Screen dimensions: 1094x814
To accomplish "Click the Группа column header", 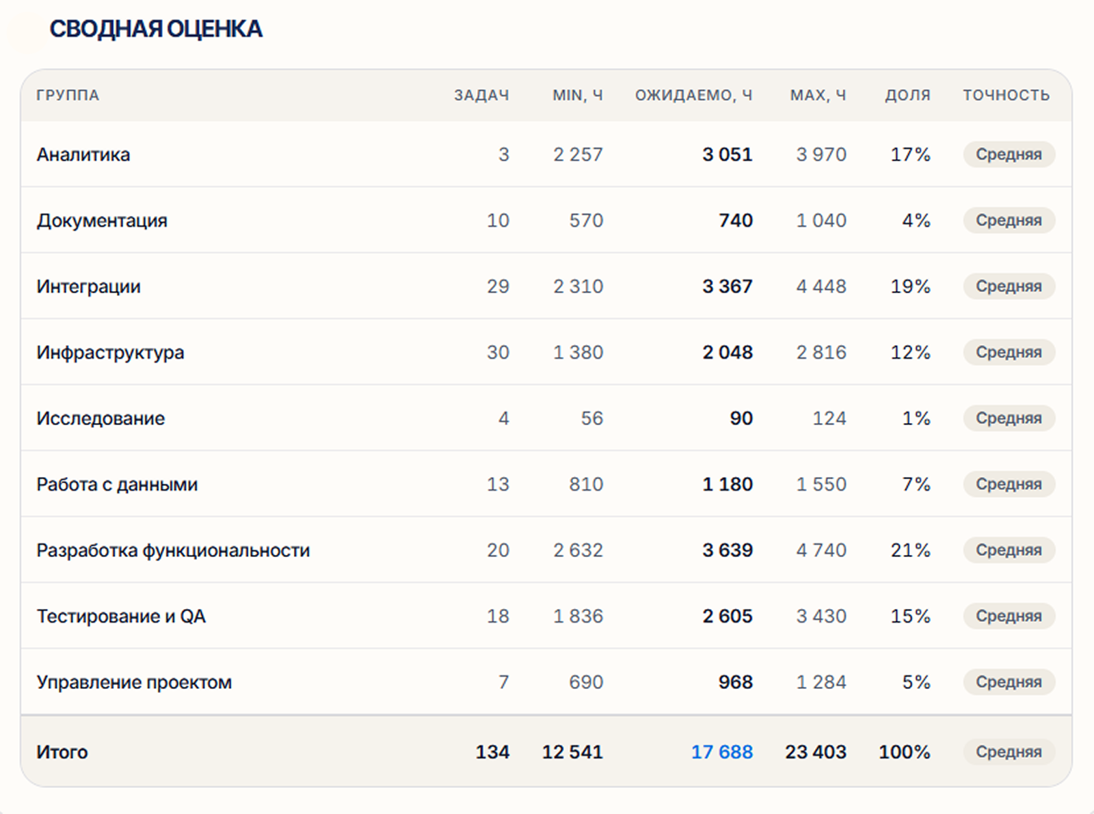I will (68, 95).
